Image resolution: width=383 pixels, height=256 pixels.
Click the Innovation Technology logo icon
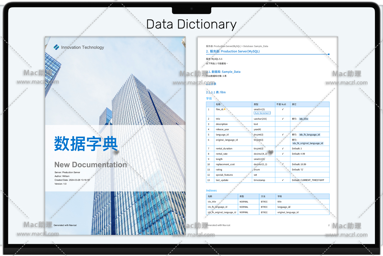56,47
